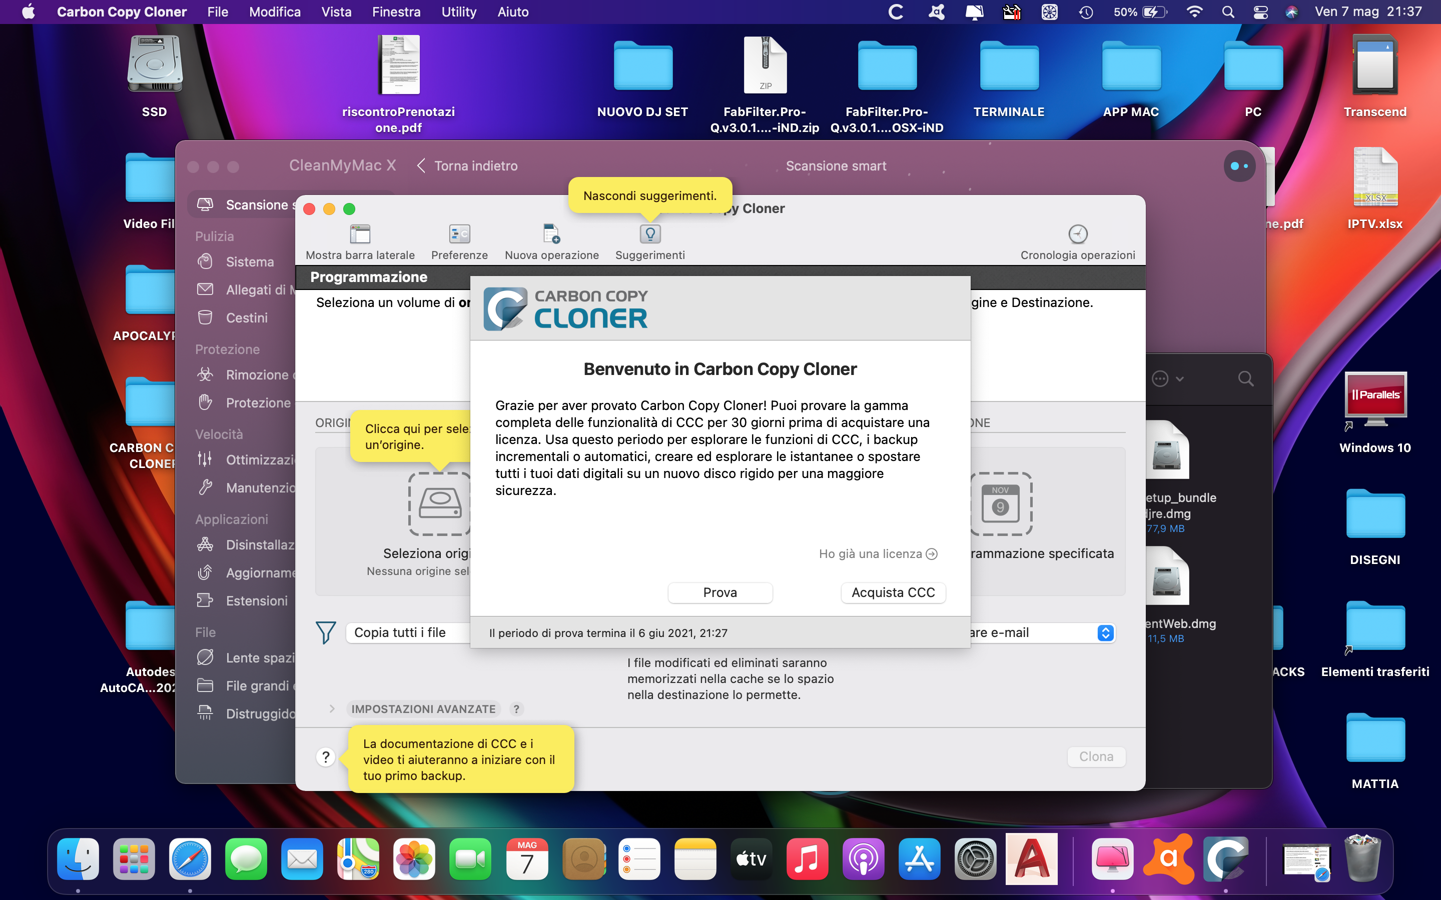The width and height of the screenshot is (1441, 900).
Task: Open the ellipsis action dropdown in Finder window
Action: 1167,378
